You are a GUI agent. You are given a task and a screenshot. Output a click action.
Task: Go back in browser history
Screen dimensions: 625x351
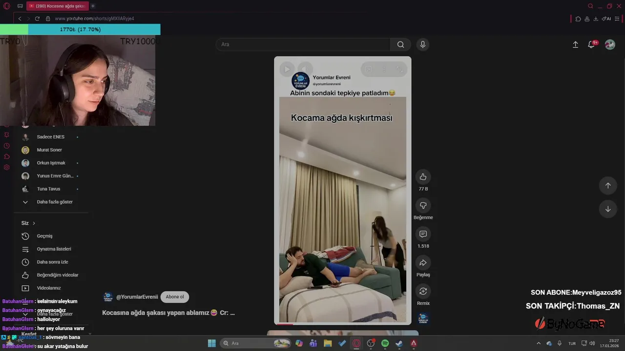coord(20,19)
